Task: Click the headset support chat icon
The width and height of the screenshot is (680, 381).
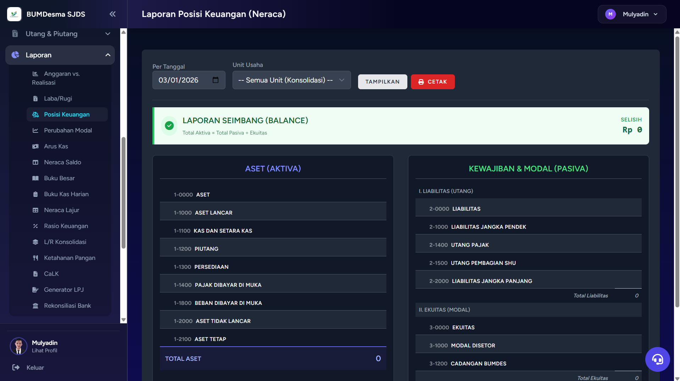Action: pyautogui.click(x=657, y=359)
